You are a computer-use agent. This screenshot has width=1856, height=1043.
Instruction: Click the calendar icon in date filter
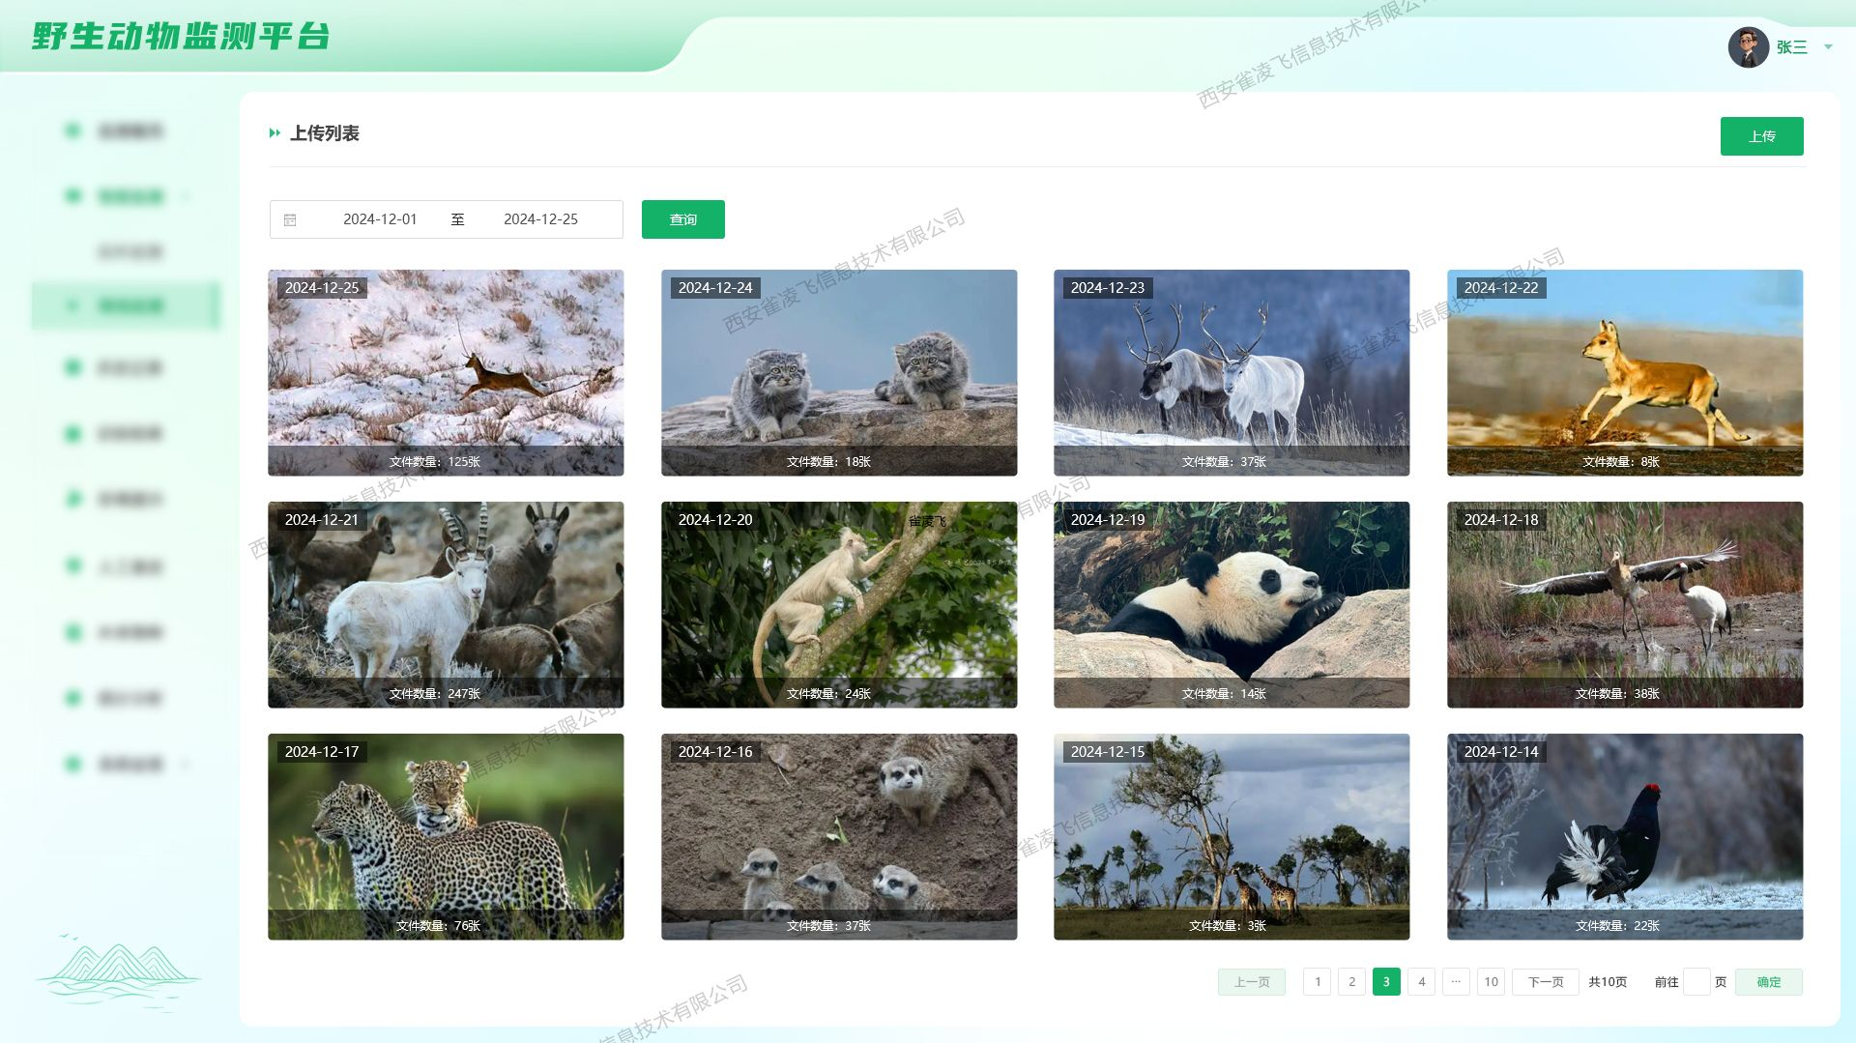click(x=290, y=220)
